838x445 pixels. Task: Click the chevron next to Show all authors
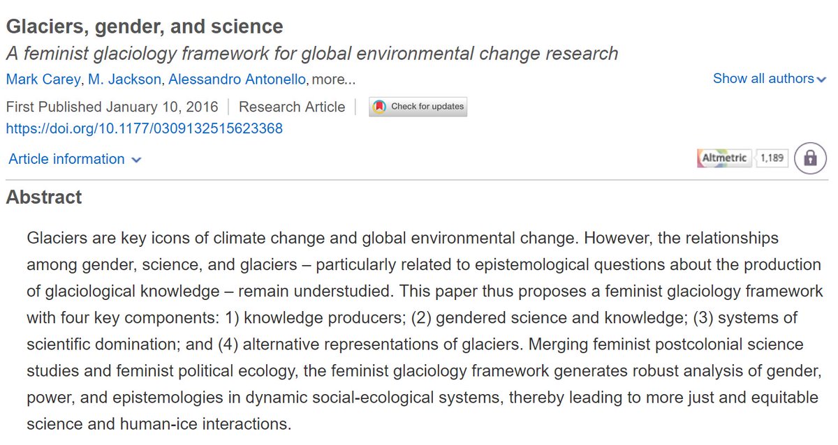coord(821,80)
